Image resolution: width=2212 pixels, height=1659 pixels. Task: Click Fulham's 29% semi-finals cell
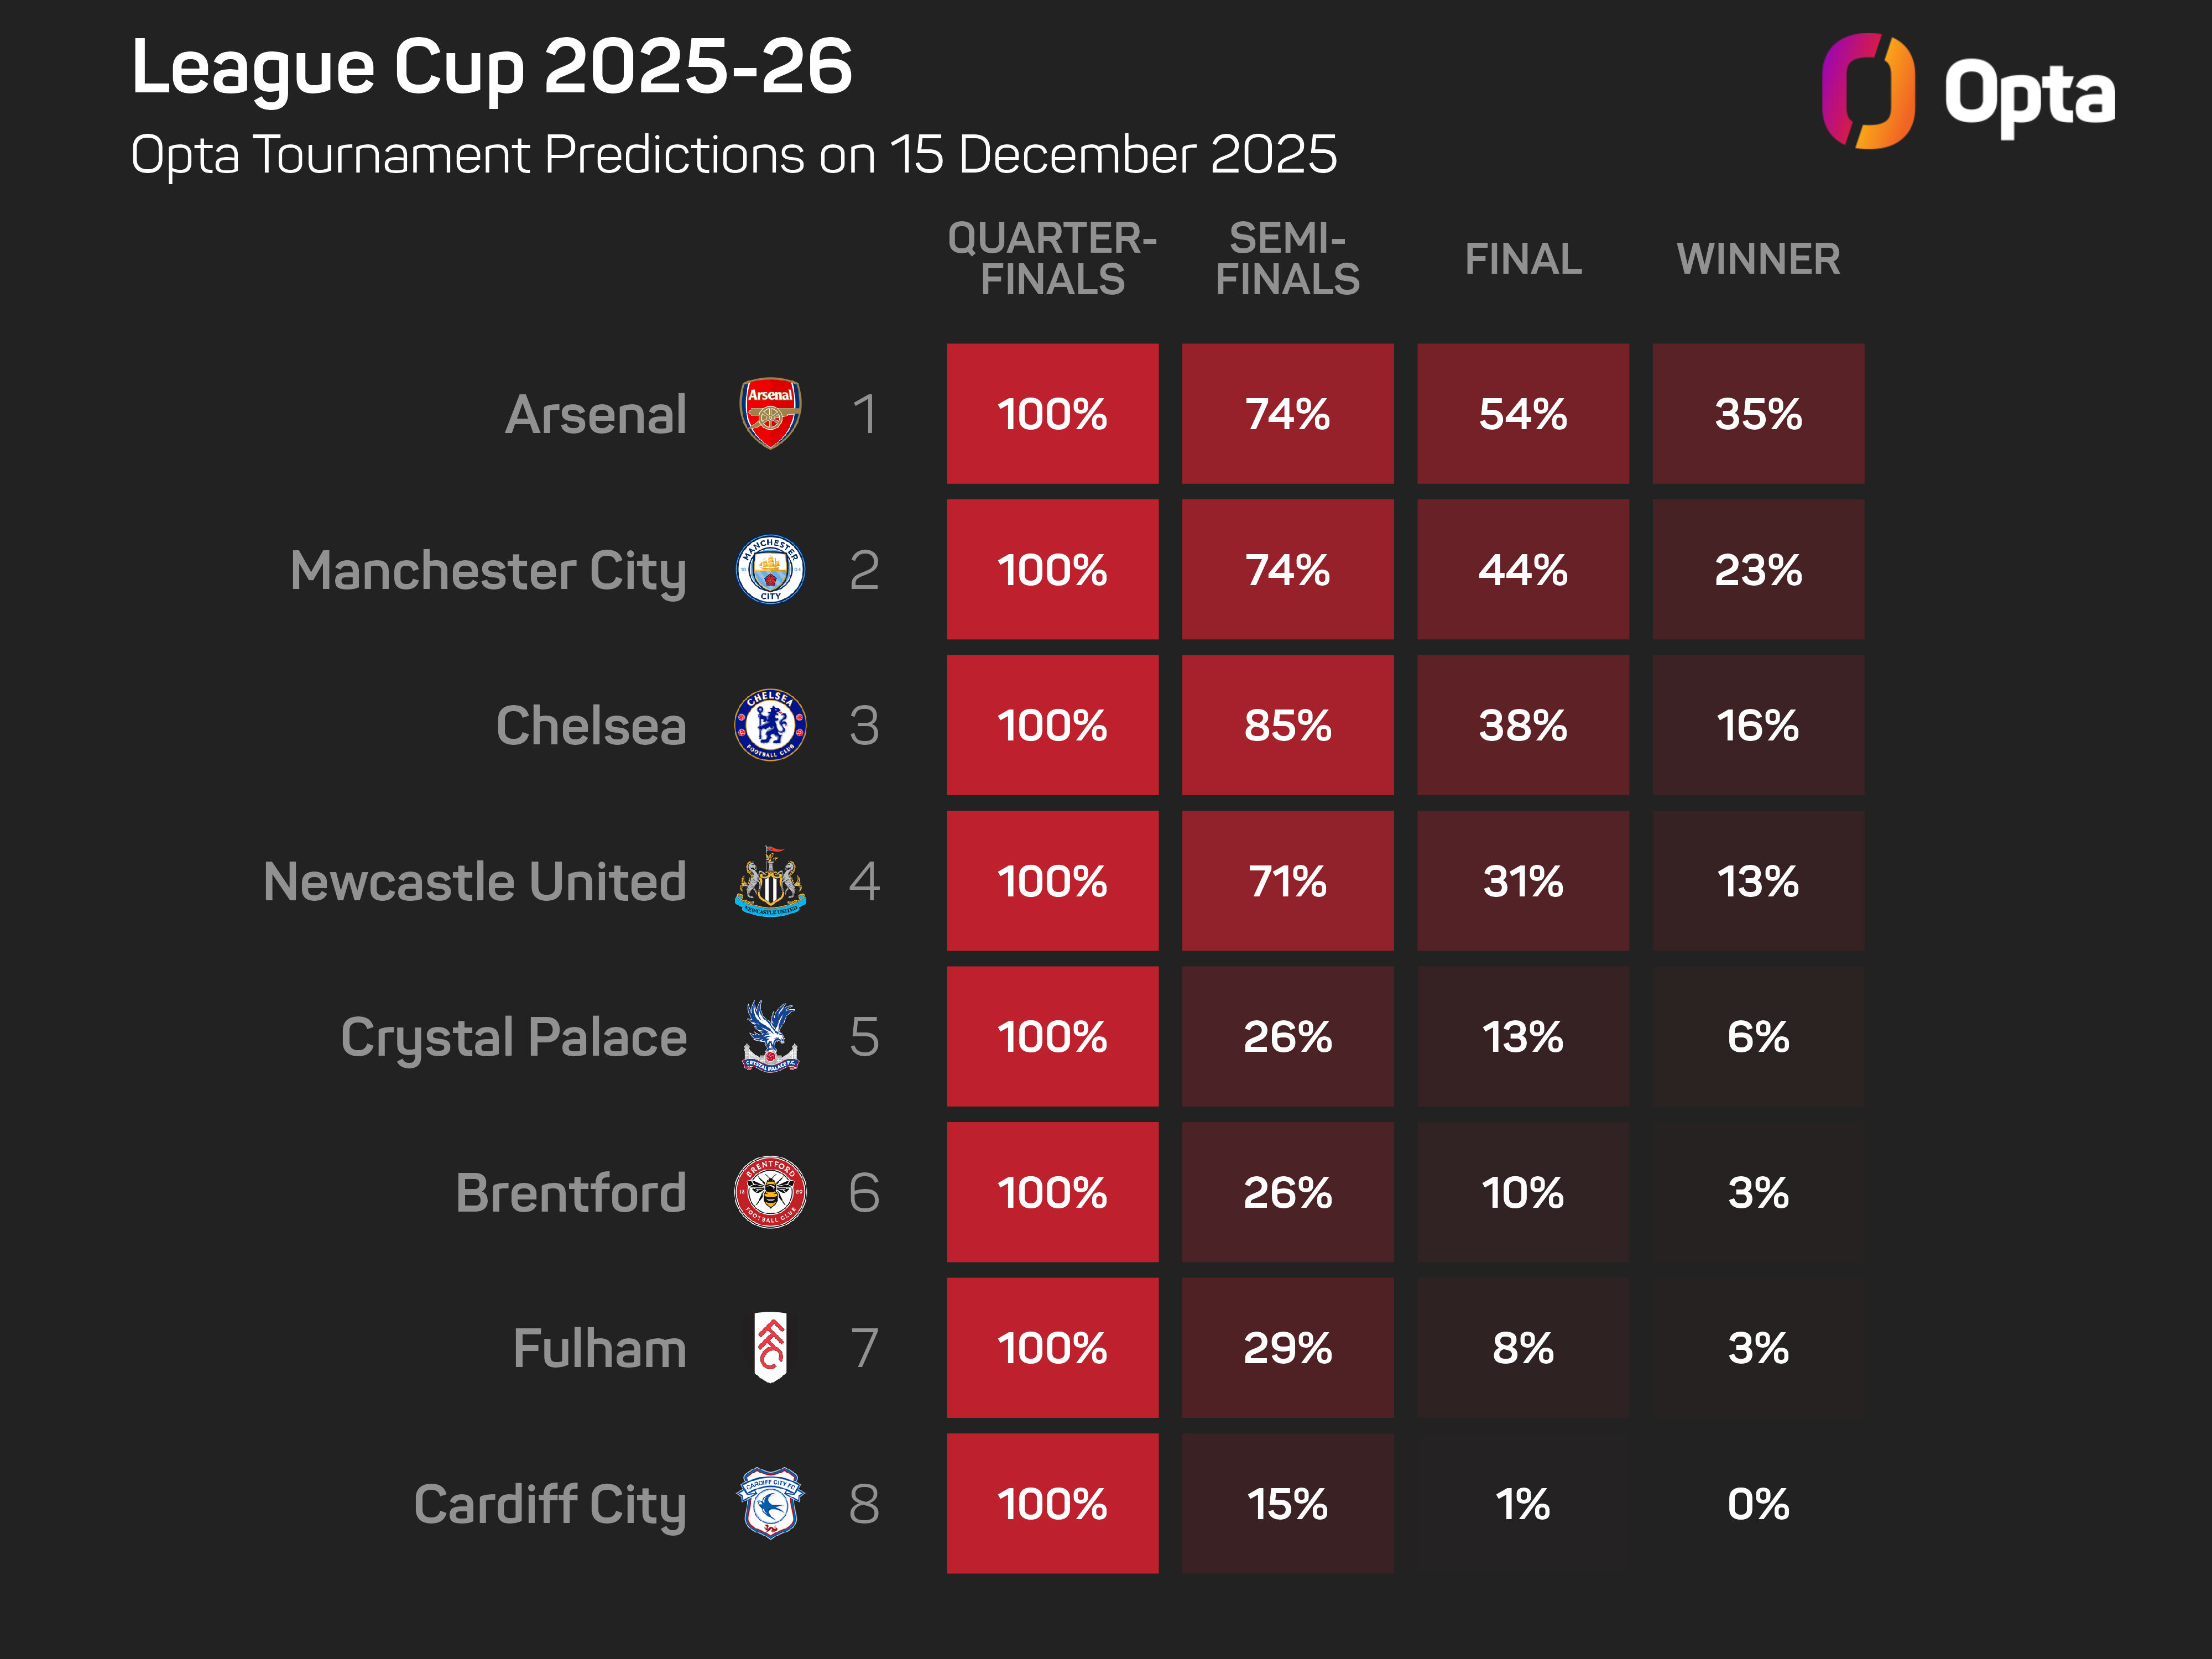(1287, 1347)
